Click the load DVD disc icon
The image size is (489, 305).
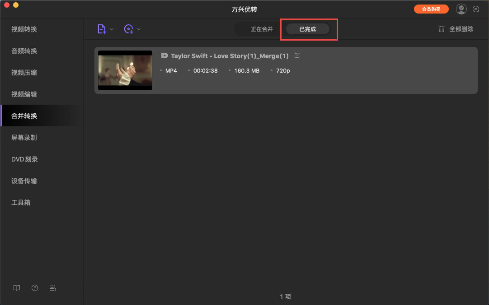point(129,29)
